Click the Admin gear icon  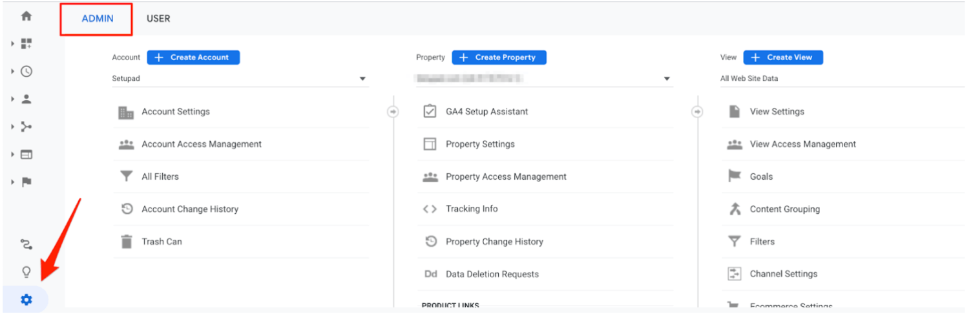[x=26, y=300]
